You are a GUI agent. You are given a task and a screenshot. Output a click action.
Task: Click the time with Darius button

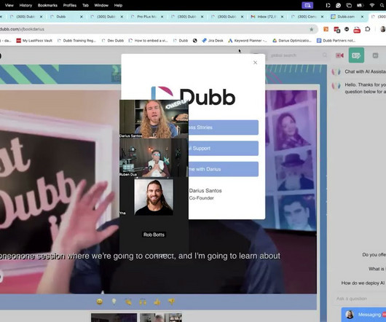click(224, 169)
